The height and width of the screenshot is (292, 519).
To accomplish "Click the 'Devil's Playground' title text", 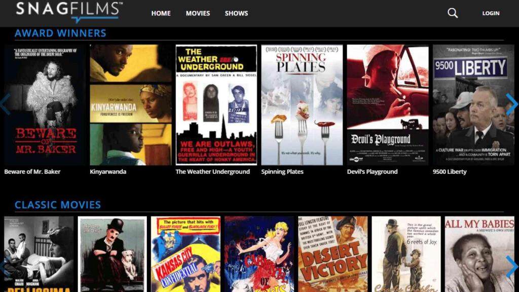I will tap(372, 171).
